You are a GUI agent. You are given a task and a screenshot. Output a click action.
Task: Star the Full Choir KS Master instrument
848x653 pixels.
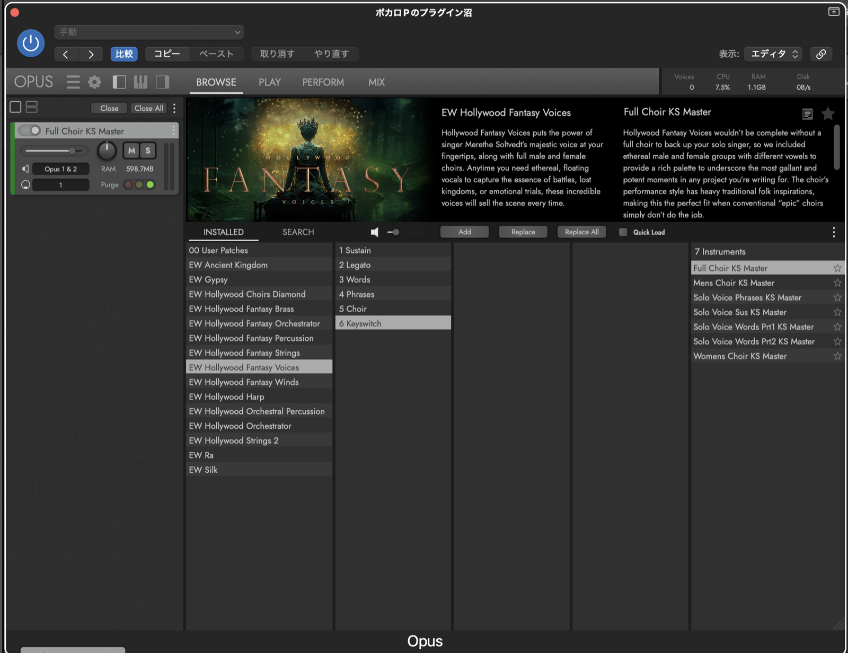pyautogui.click(x=837, y=268)
